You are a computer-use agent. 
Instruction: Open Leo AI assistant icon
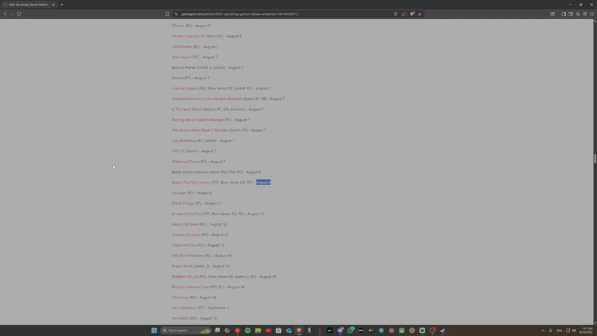577,14
